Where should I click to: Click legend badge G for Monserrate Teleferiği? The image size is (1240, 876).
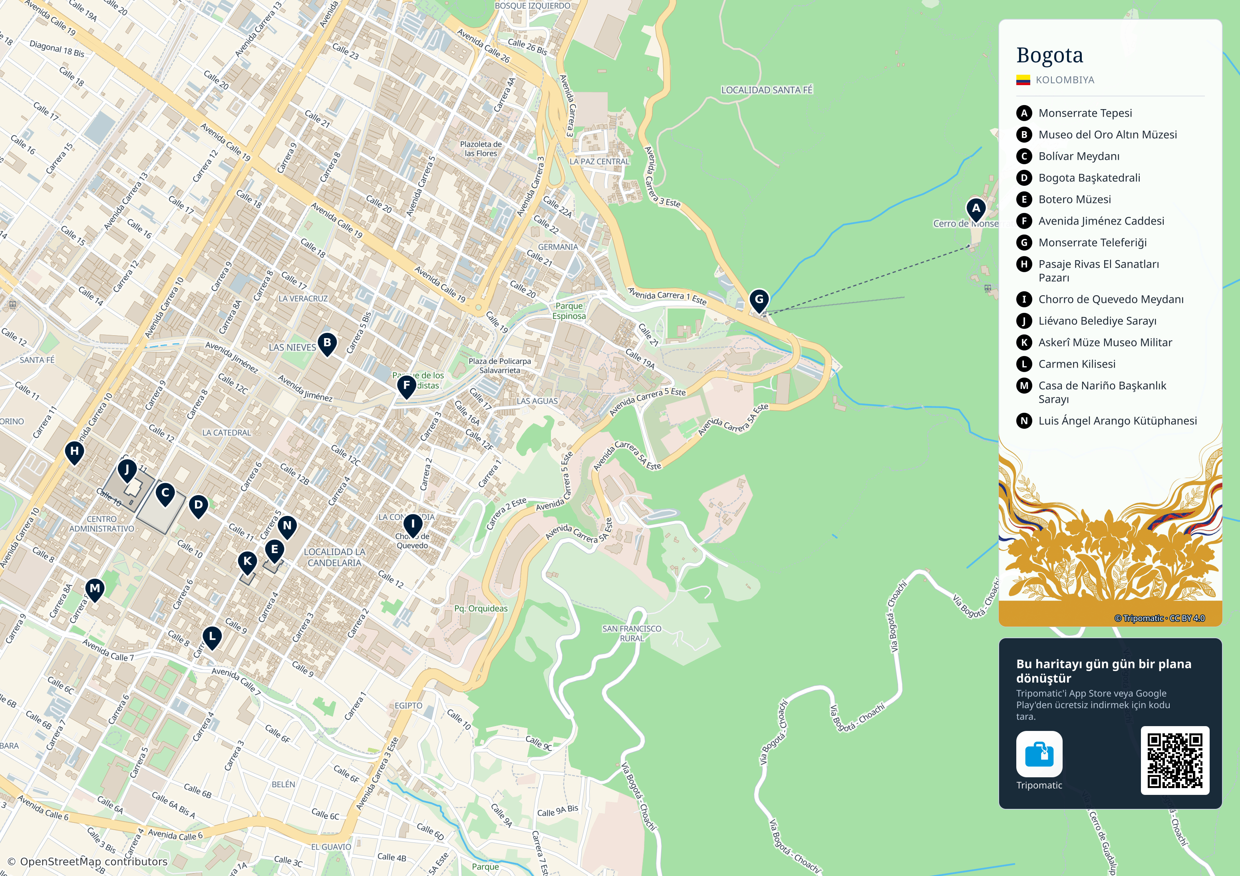coord(1024,243)
